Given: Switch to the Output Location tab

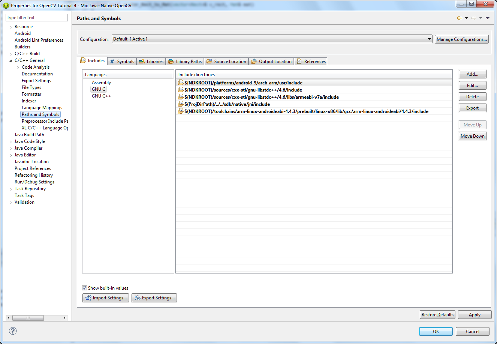Looking at the screenshot, I should [x=271, y=62].
